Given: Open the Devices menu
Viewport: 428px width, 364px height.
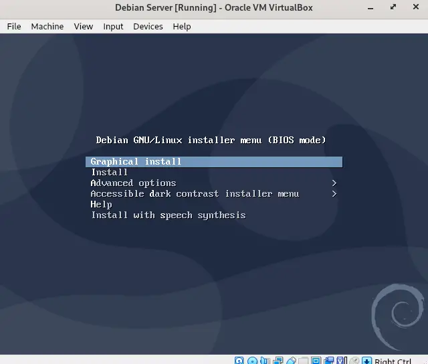Looking at the screenshot, I should [148, 27].
